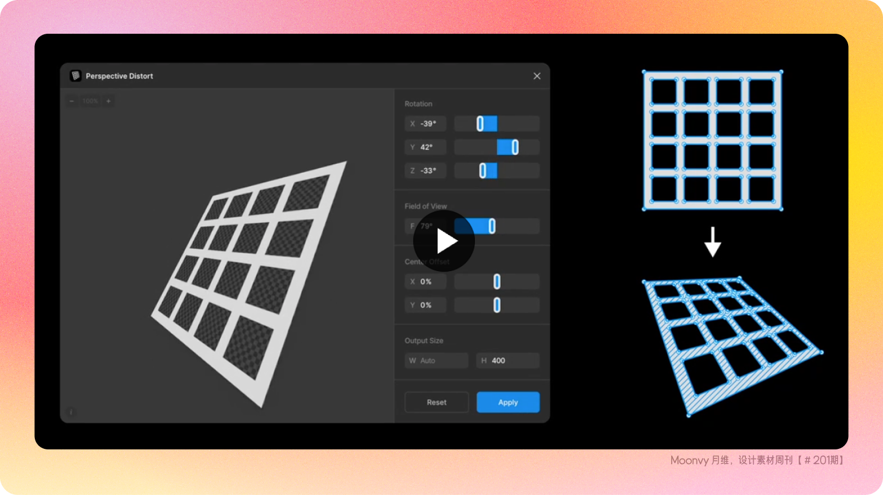The width and height of the screenshot is (883, 495).
Task: Click the play button on the video
Action: 444,241
